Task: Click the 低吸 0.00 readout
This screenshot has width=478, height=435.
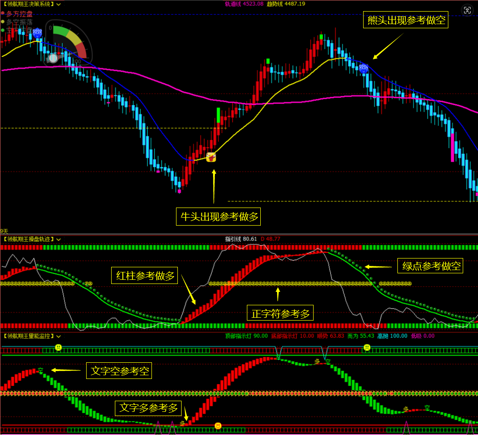Action: [x=422, y=336]
